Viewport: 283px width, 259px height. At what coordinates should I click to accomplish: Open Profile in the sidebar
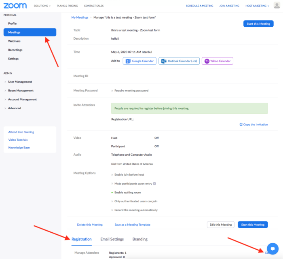[12, 23]
